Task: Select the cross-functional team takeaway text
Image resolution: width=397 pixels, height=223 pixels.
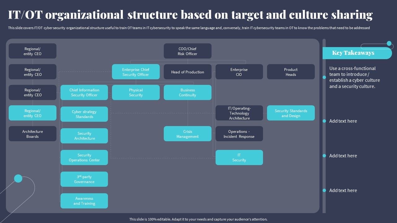Action: click(355, 77)
